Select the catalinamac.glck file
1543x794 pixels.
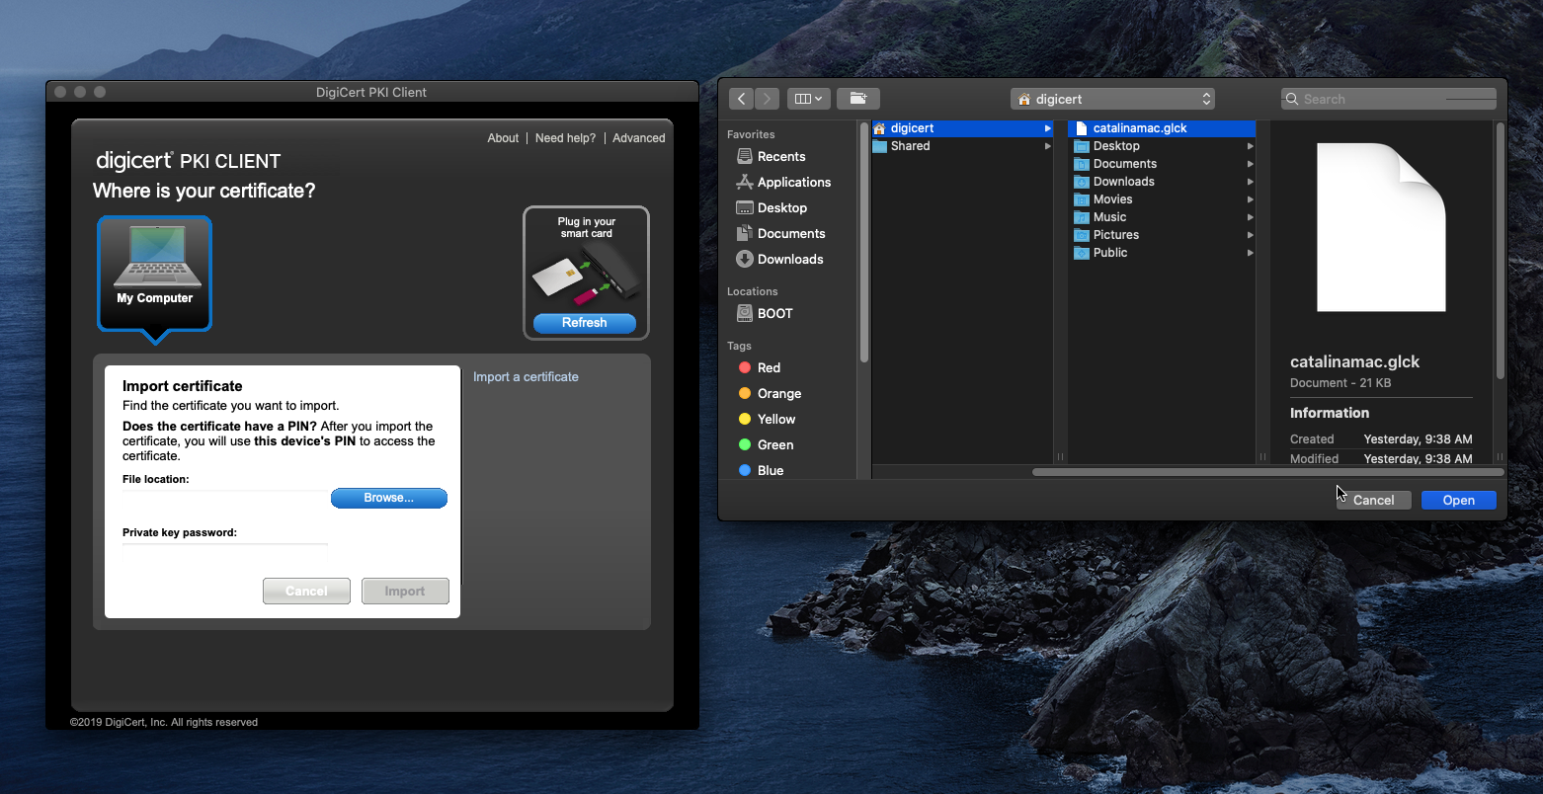1162,128
